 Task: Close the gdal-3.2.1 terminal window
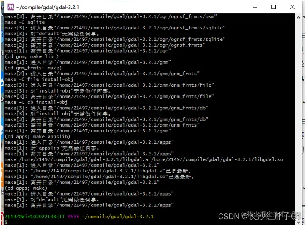(292, 7)
